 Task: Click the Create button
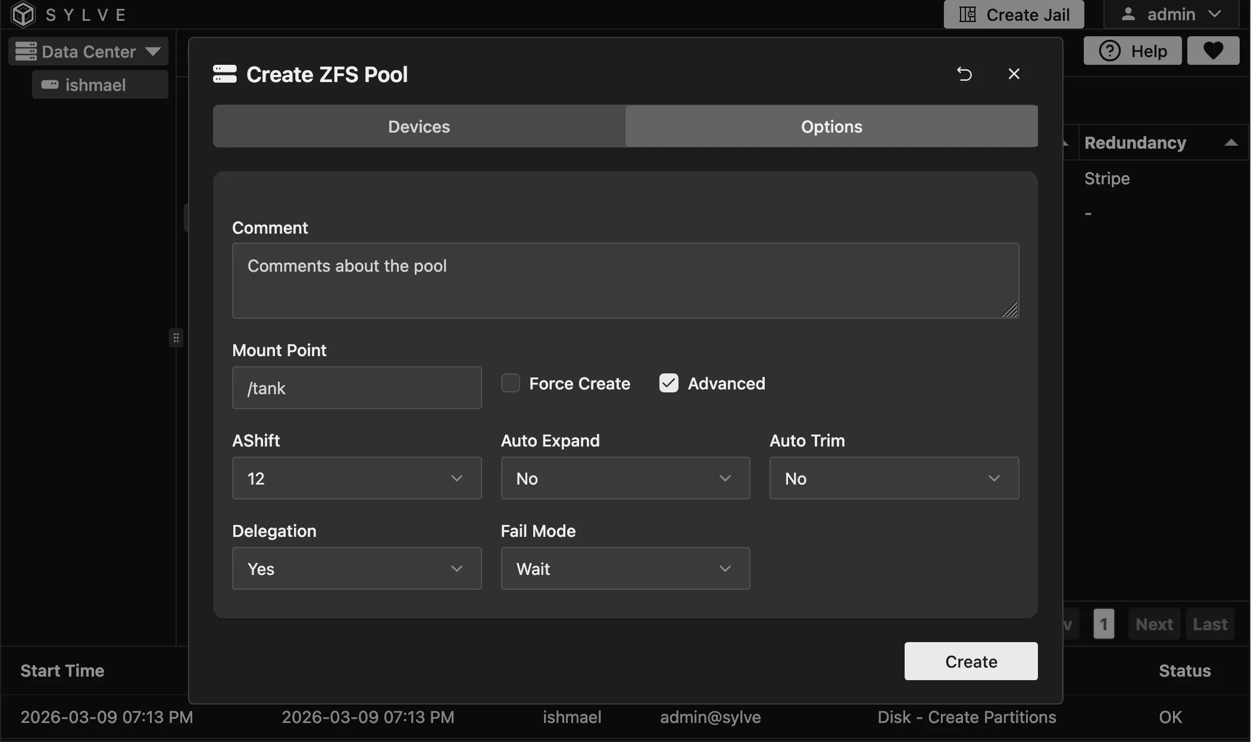tap(970, 661)
